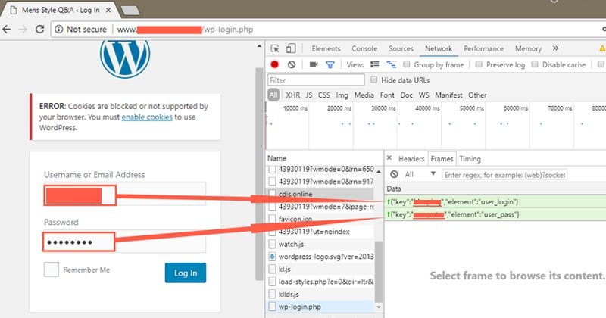Follow the enable cookies link
This screenshot has height=318, width=606.
point(147,117)
